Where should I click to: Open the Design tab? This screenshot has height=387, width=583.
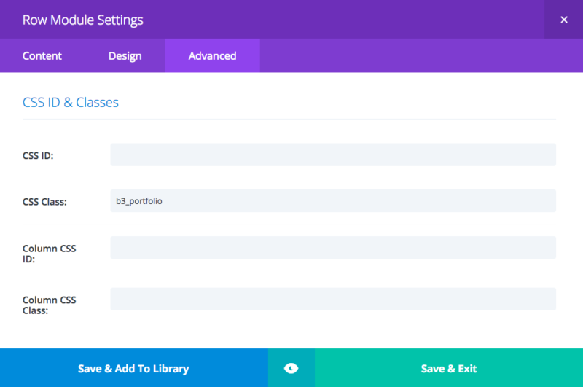click(125, 56)
